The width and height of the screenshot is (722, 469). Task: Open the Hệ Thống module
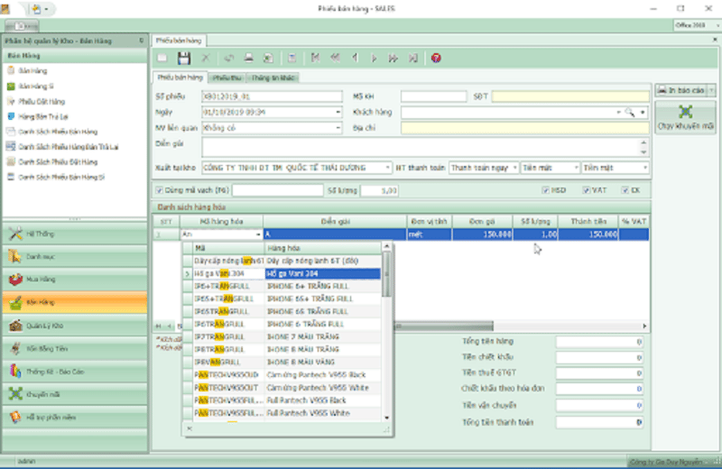(x=75, y=234)
